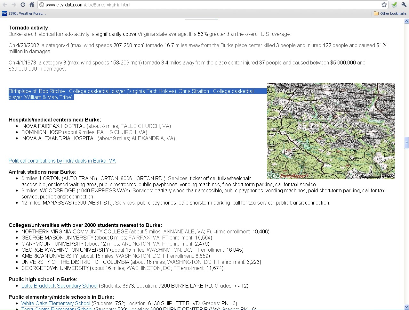The width and height of the screenshot is (409, 310).
Task: Open the White Oaks Elementary School link
Action: tap(56, 303)
